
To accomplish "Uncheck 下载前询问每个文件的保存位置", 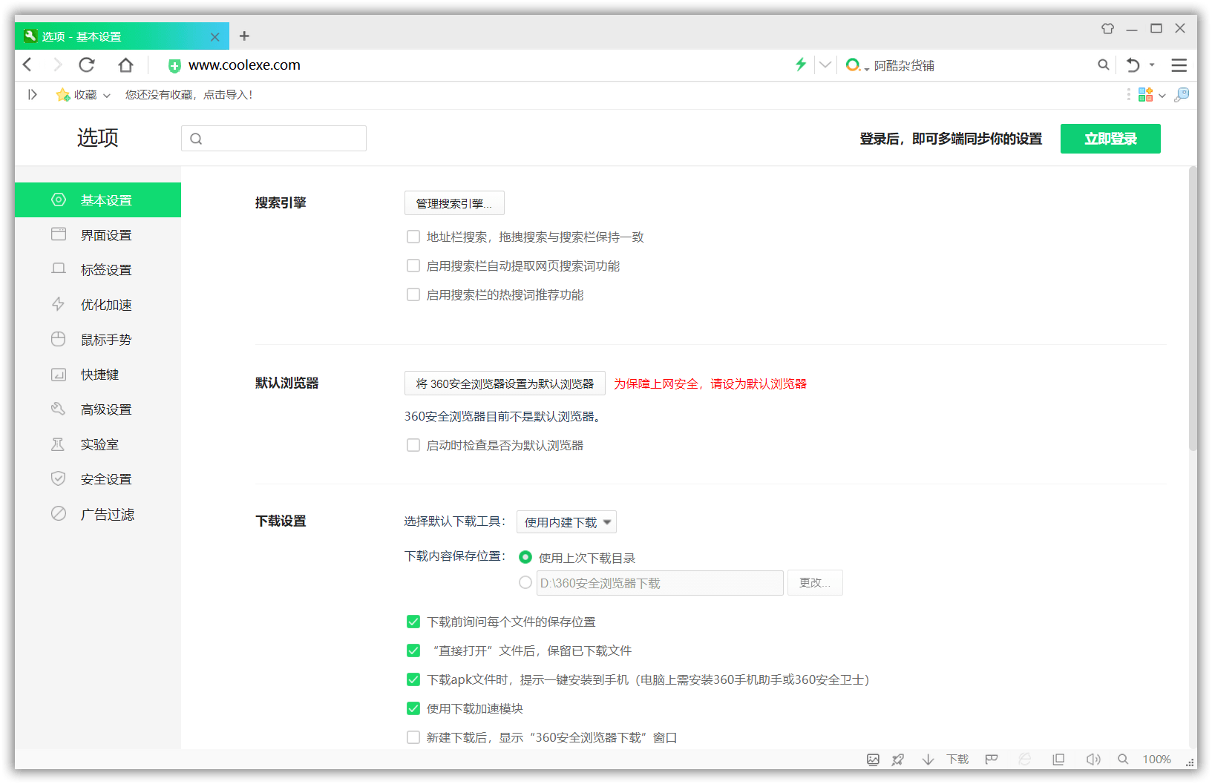I will 413,622.
